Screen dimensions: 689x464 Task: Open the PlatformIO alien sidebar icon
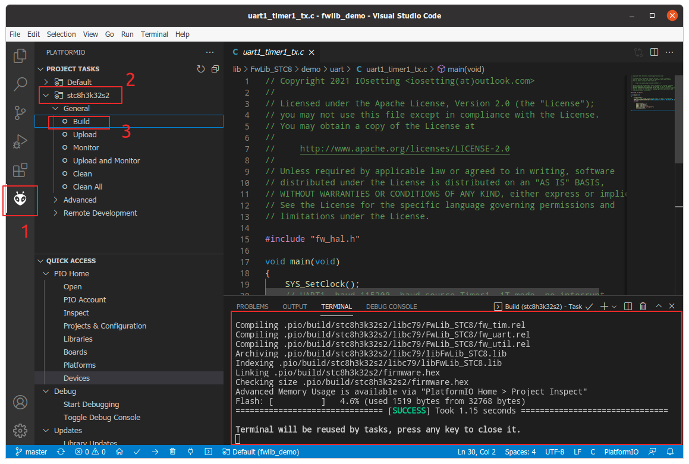[x=20, y=200]
